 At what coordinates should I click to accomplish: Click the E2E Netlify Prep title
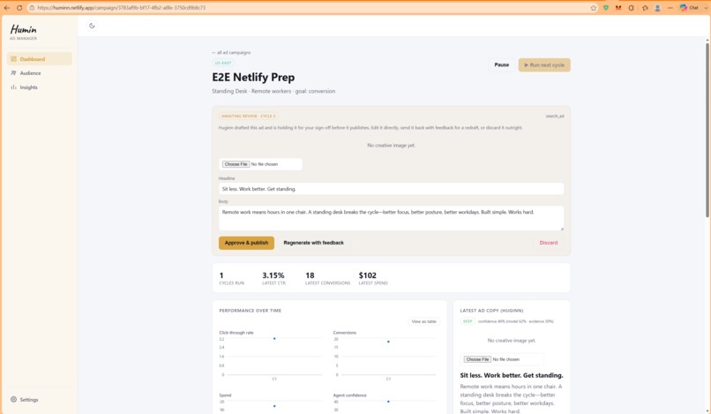pos(253,77)
